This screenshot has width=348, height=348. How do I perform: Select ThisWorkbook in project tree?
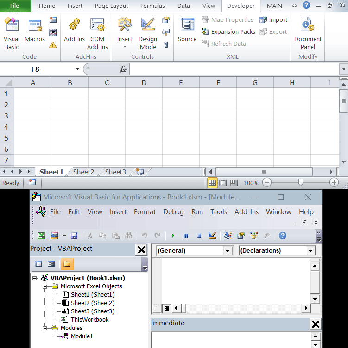(x=89, y=320)
